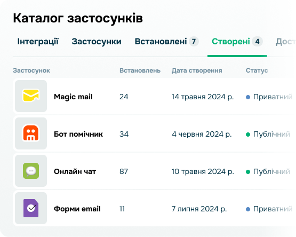The image size is (296, 237).
Task: Click the badge 4 on Створені
Action: point(257,42)
